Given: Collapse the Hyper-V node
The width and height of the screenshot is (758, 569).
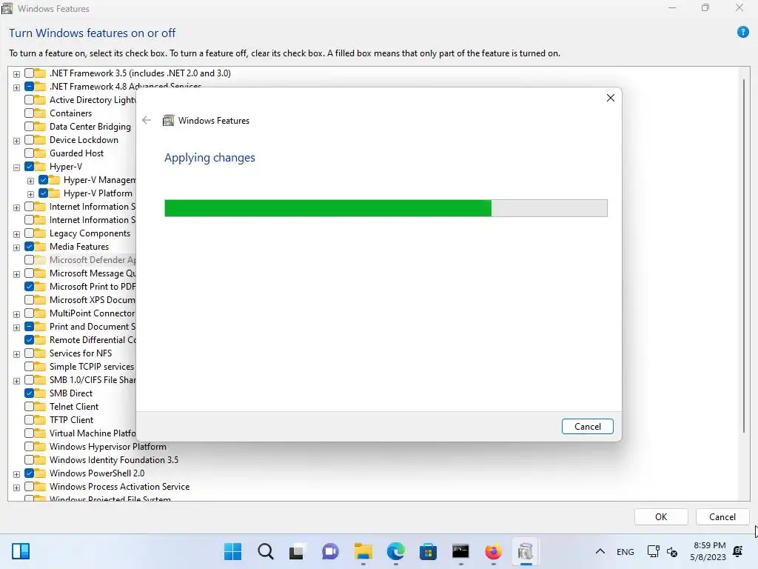Looking at the screenshot, I should (16, 167).
